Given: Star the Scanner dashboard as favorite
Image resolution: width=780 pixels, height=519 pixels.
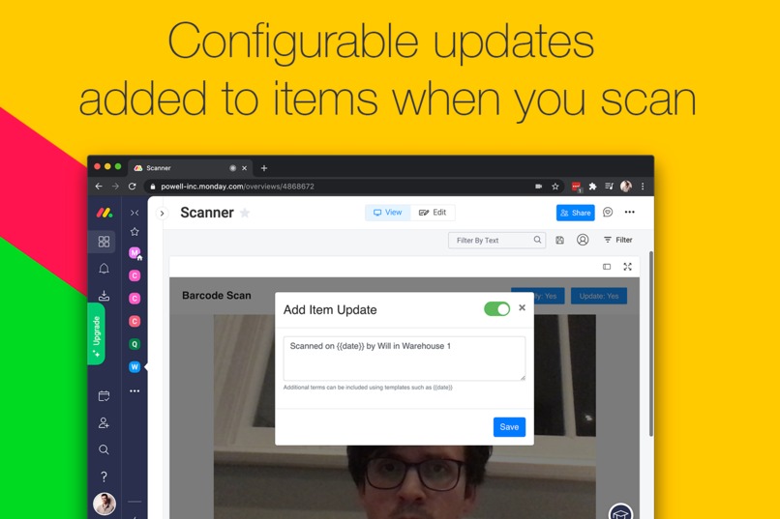Looking at the screenshot, I should [x=245, y=213].
